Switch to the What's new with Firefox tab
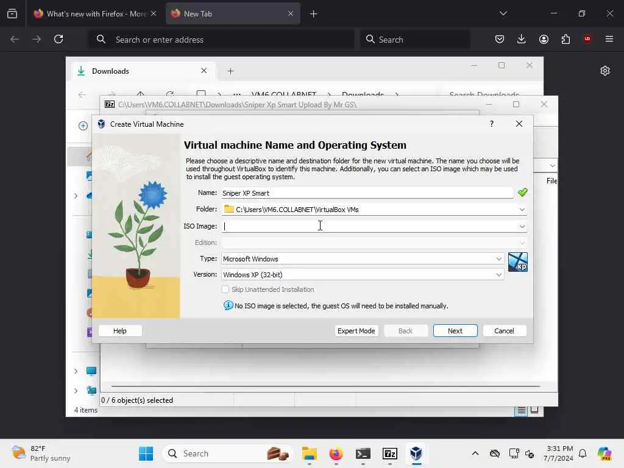This screenshot has width=624, height=468. (x=90, y=14)
